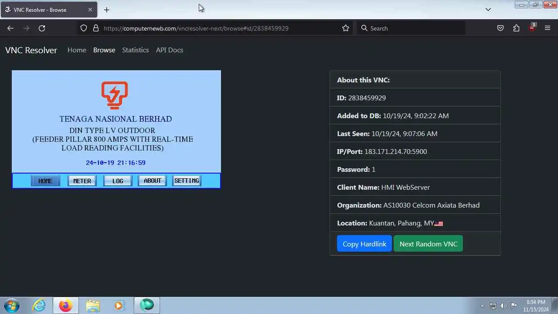Open the Browse nav link
This screenshot has width=558, height=314.
coord(104,50)
